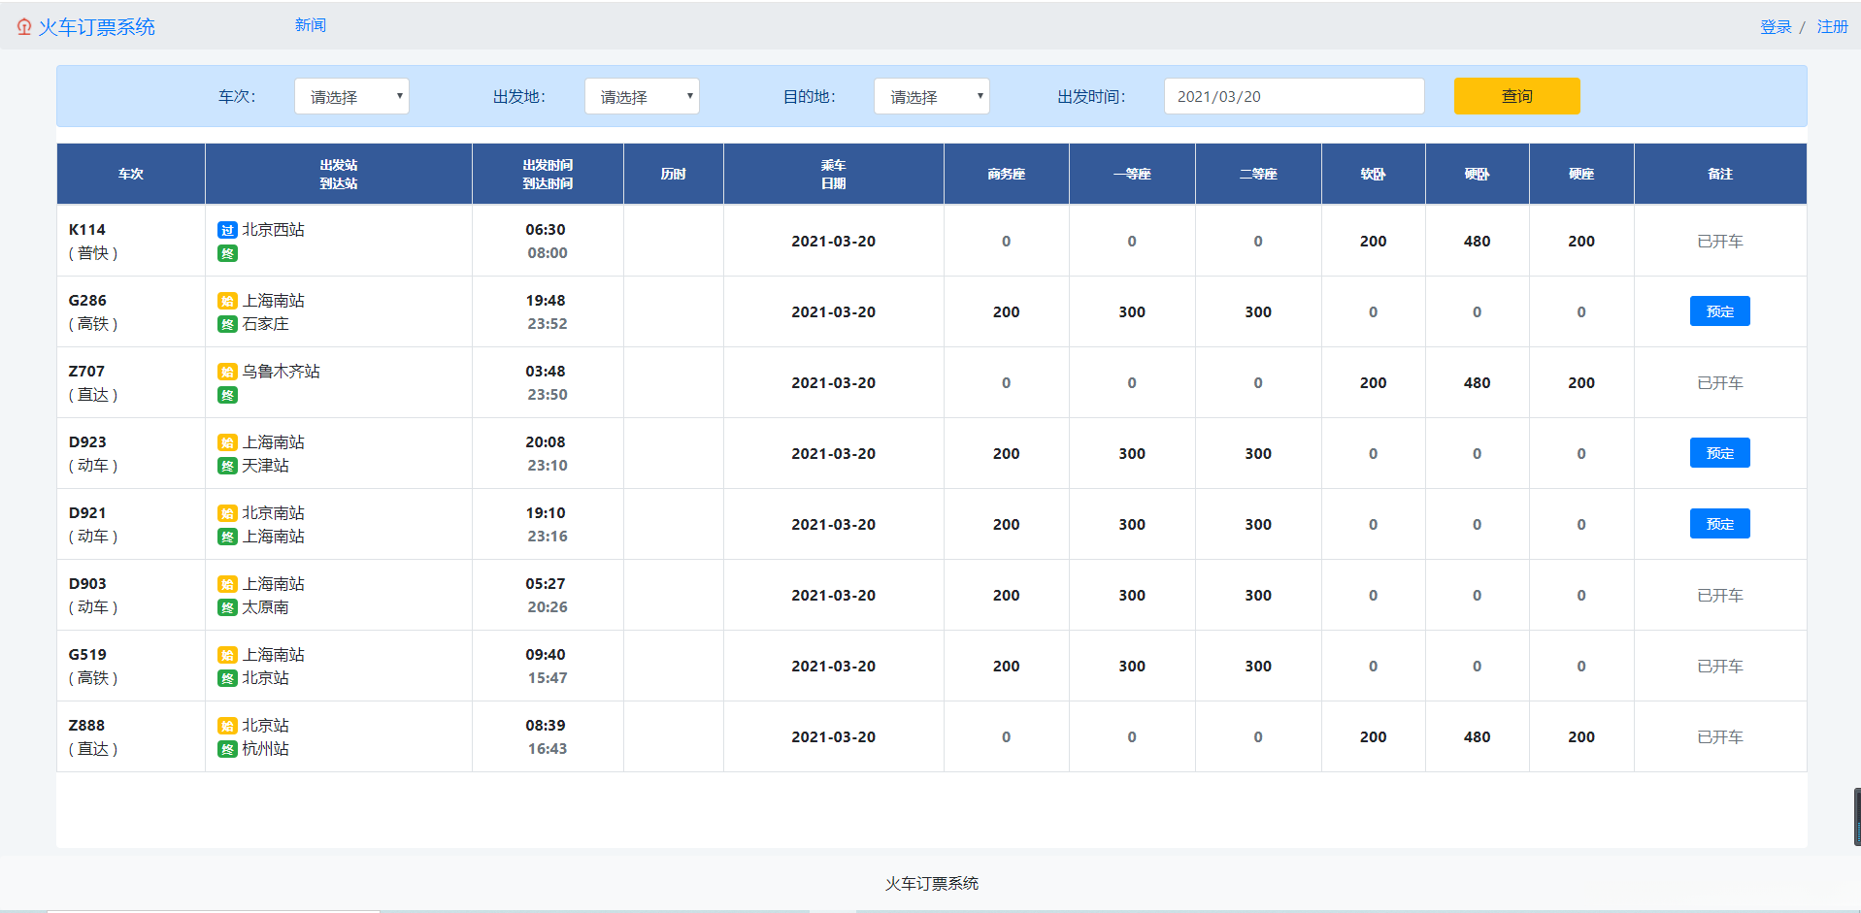Open the 车次 train number dropdown
This screenshot has width=1861, height=913.
coord(351,97)
